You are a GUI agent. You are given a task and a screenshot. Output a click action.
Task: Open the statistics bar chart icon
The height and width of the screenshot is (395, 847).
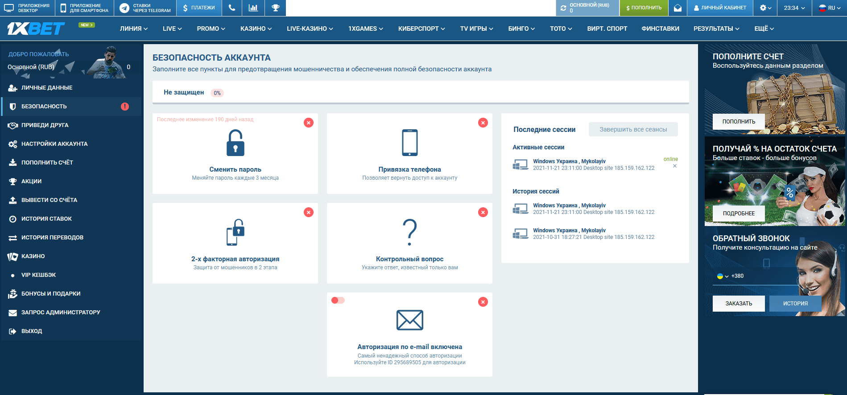(x=253, y=8)
